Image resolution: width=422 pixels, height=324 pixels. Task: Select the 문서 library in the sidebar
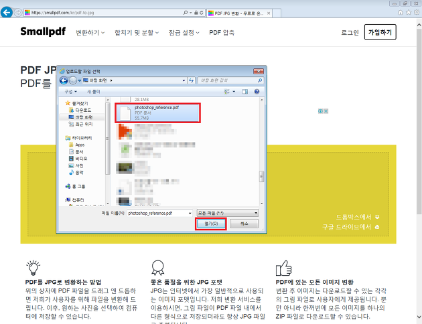76,152
